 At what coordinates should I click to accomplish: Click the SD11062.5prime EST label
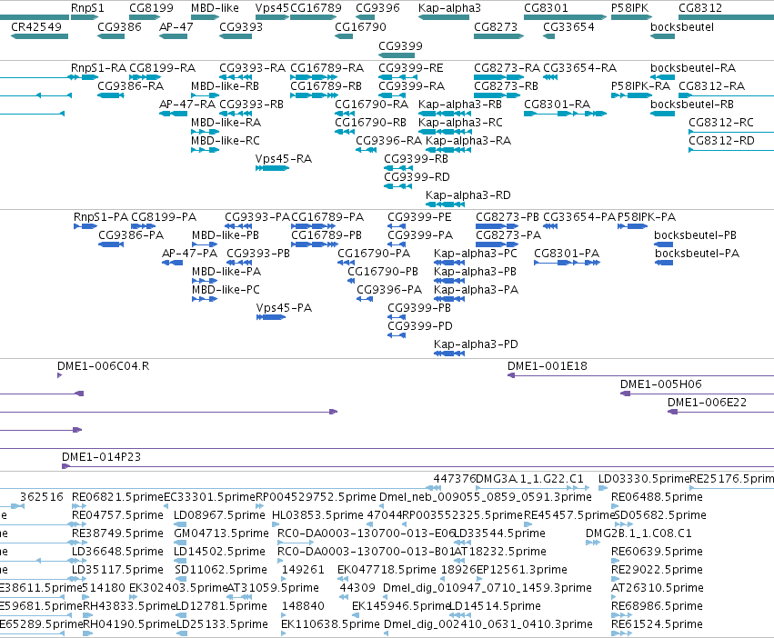(x=221, y=570)
